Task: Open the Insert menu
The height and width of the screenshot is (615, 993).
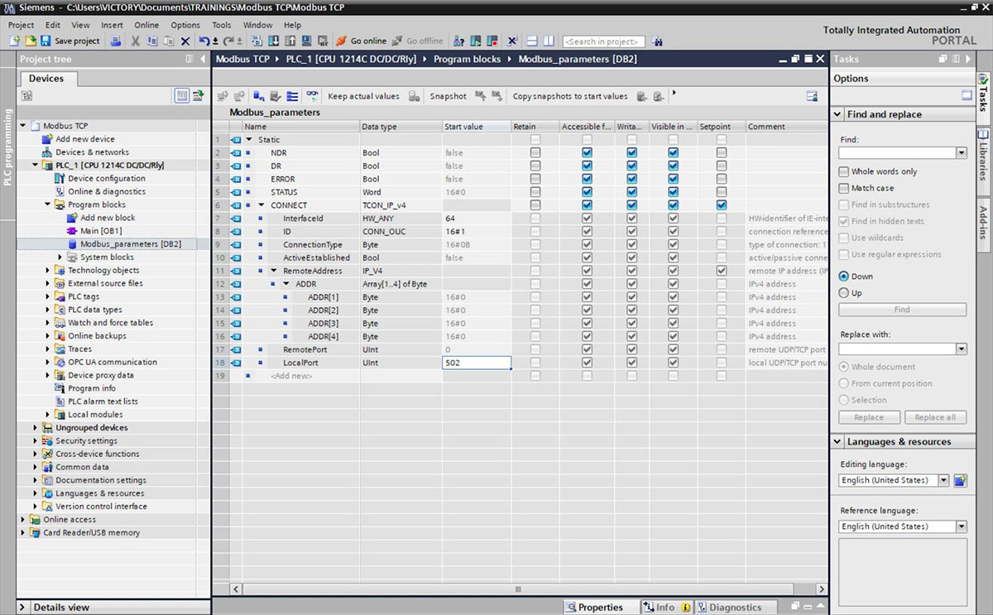Action: coord(112,26)
